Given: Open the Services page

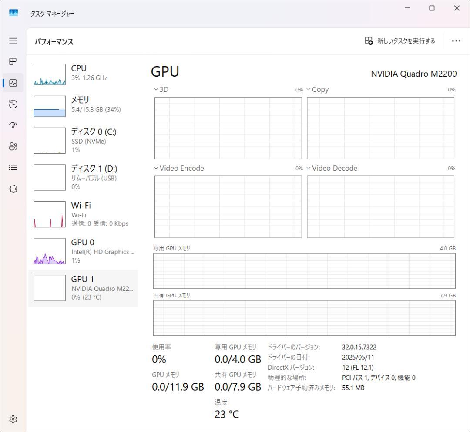Looking at the screenshot, I should pyautogui.click(x=13, y=189).
